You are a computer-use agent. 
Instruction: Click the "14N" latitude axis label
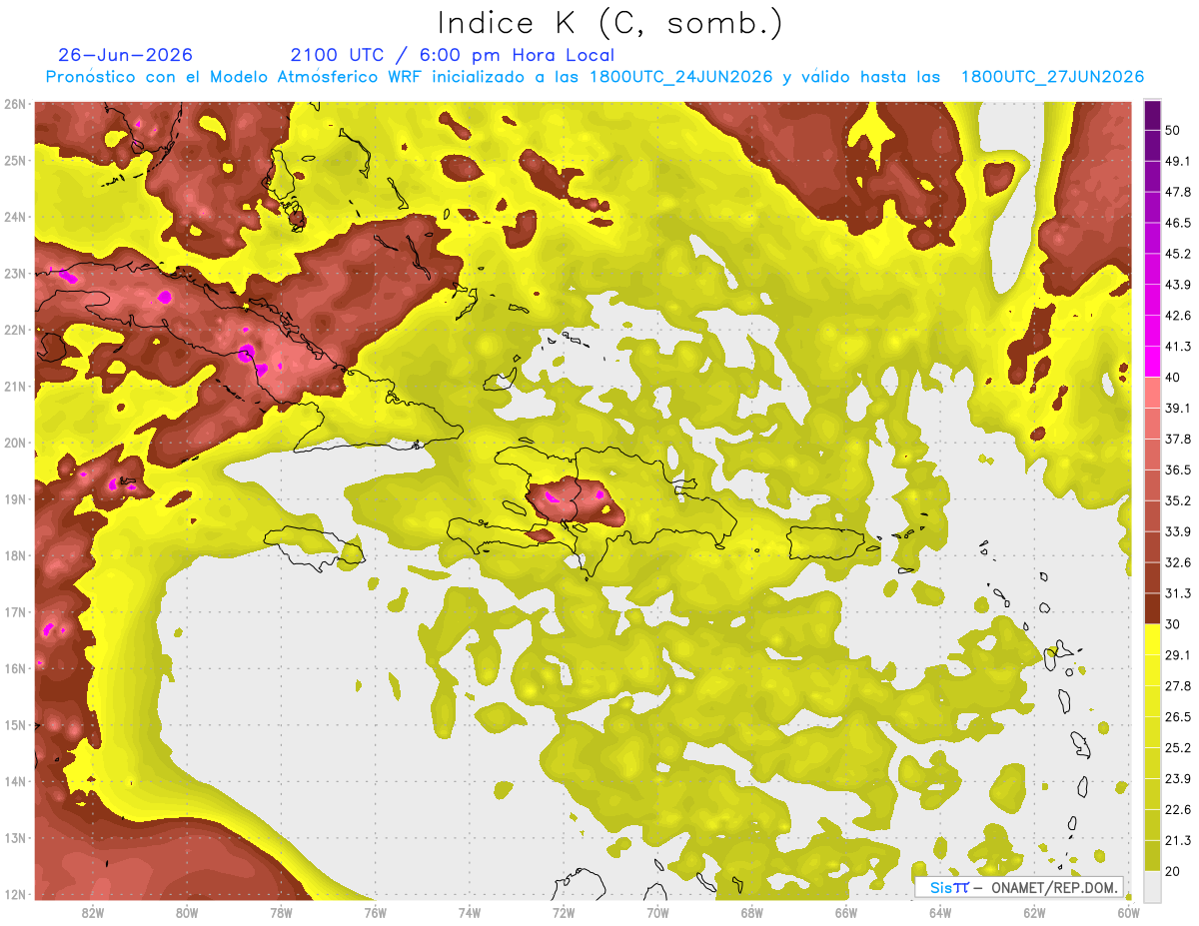click(15, 781)
